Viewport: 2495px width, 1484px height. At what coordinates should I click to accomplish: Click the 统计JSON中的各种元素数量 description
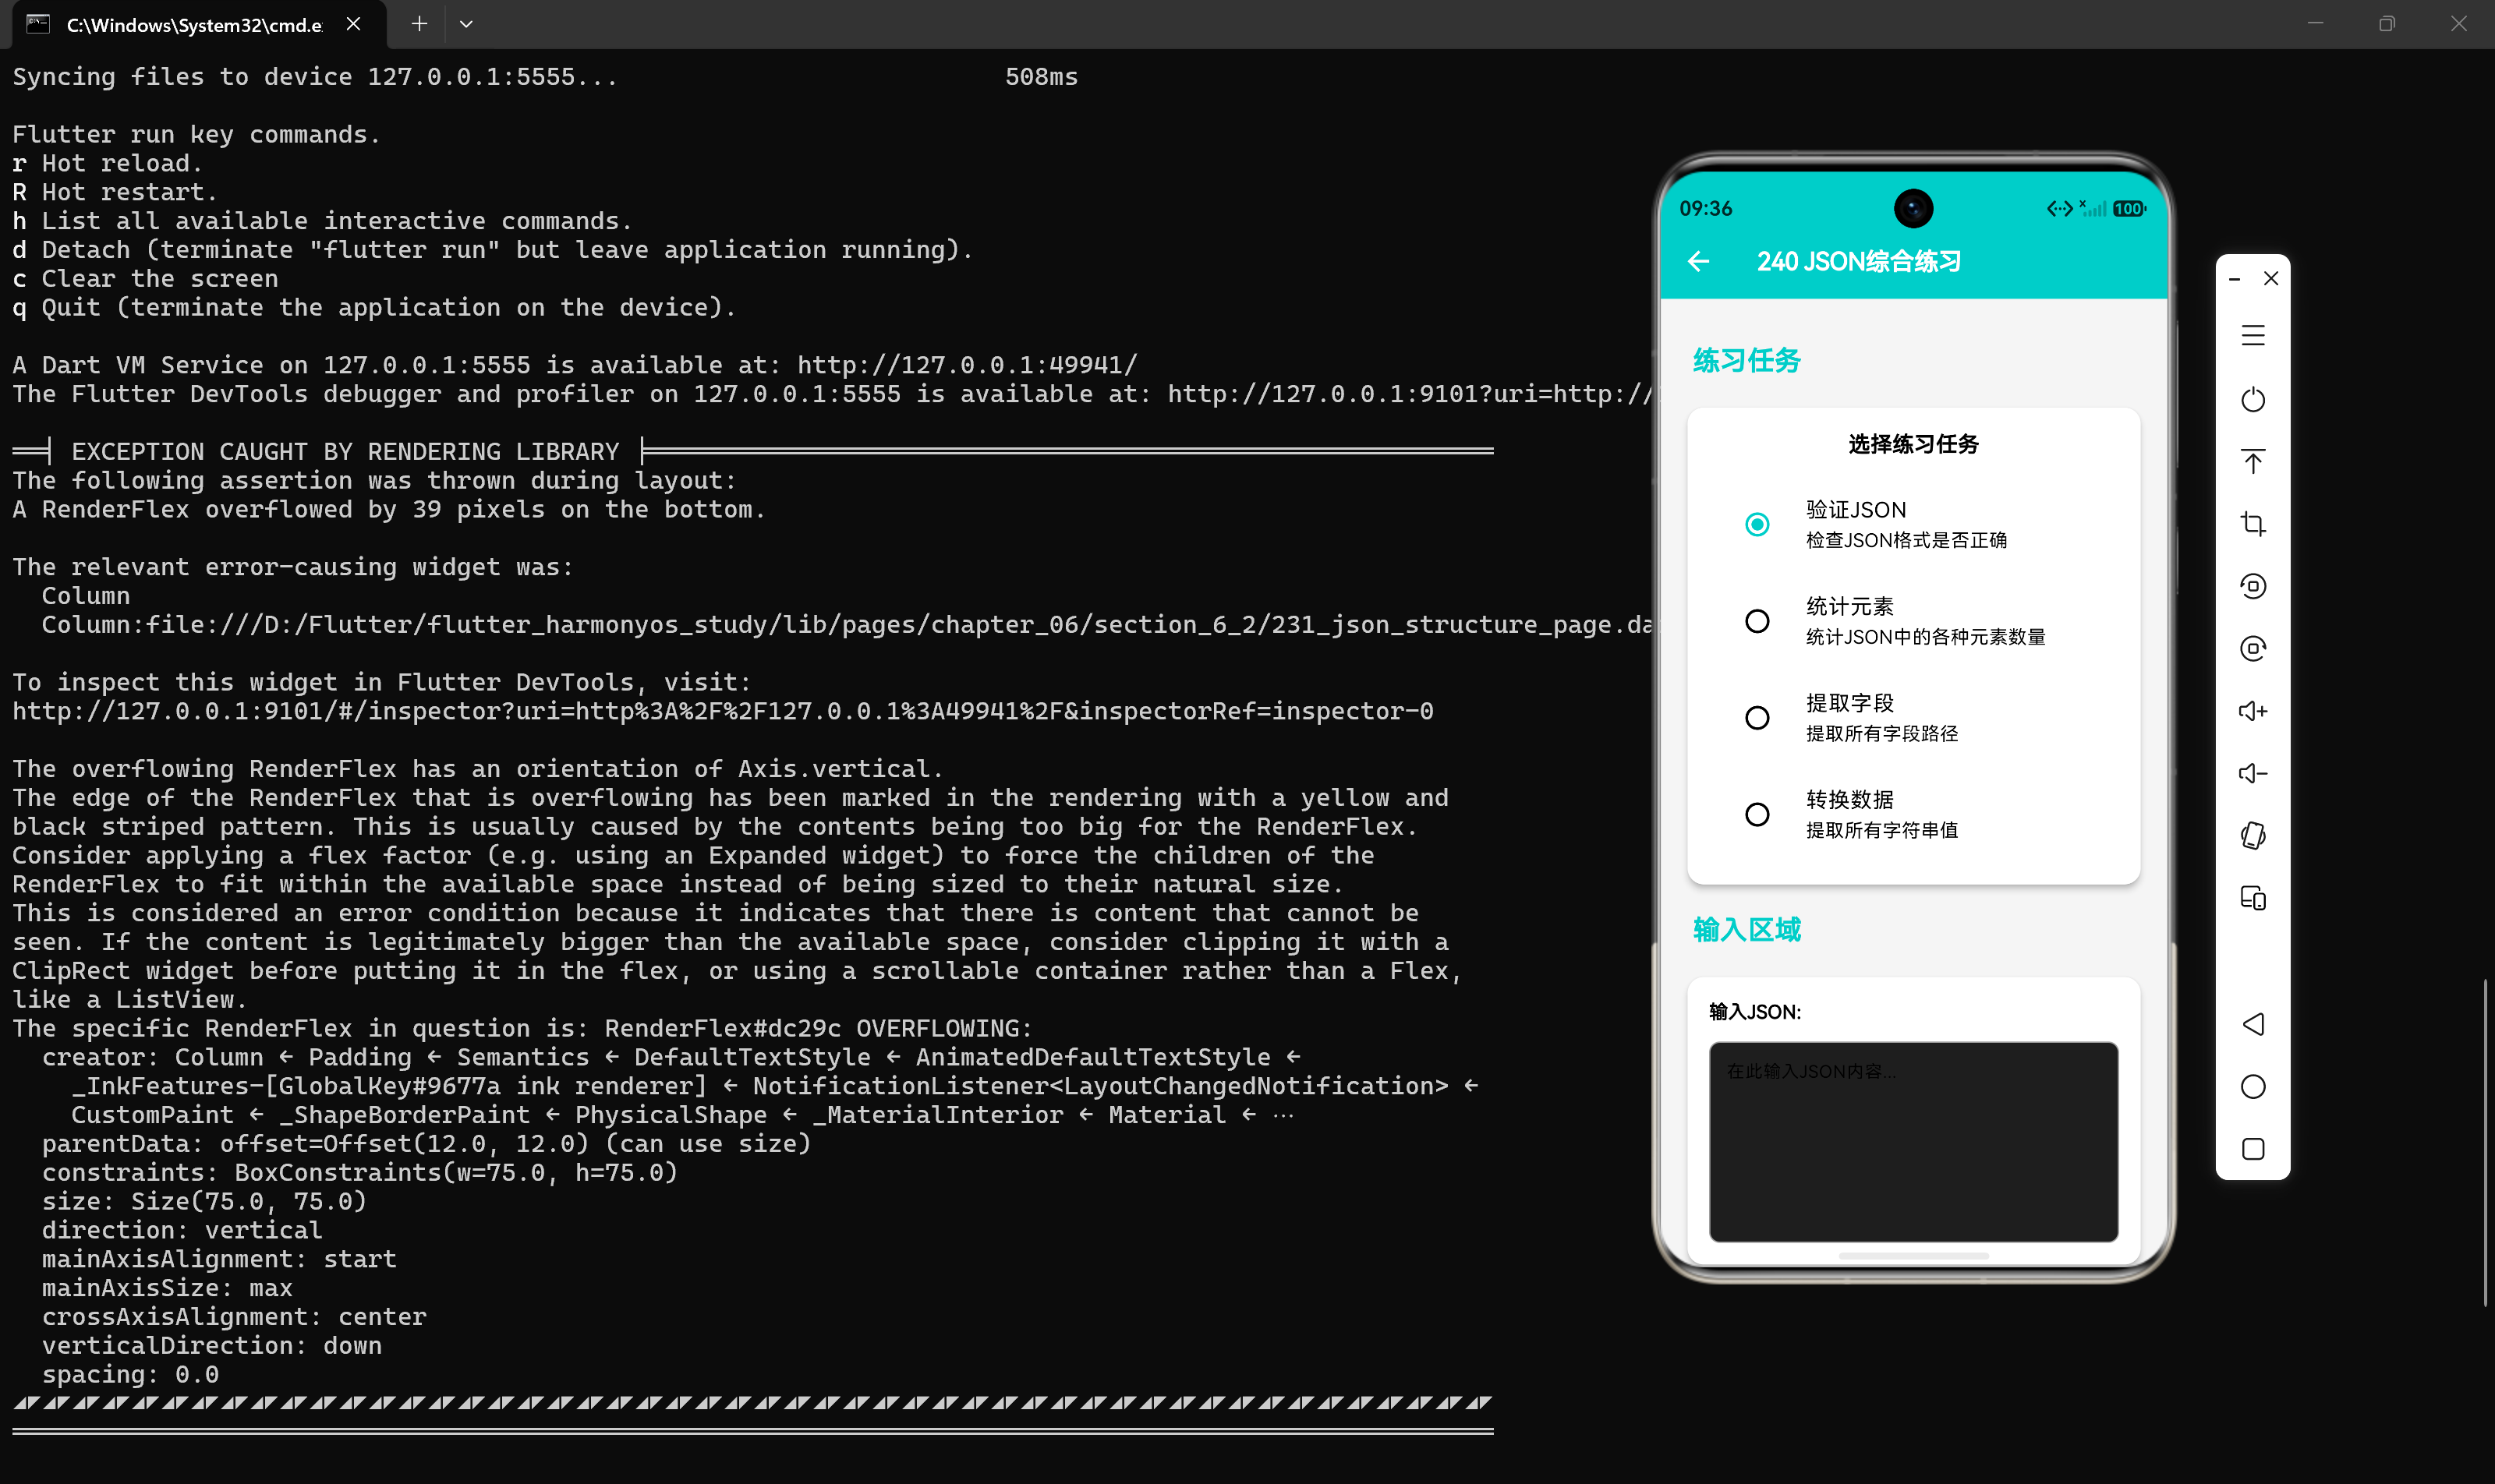(1926, 638)
